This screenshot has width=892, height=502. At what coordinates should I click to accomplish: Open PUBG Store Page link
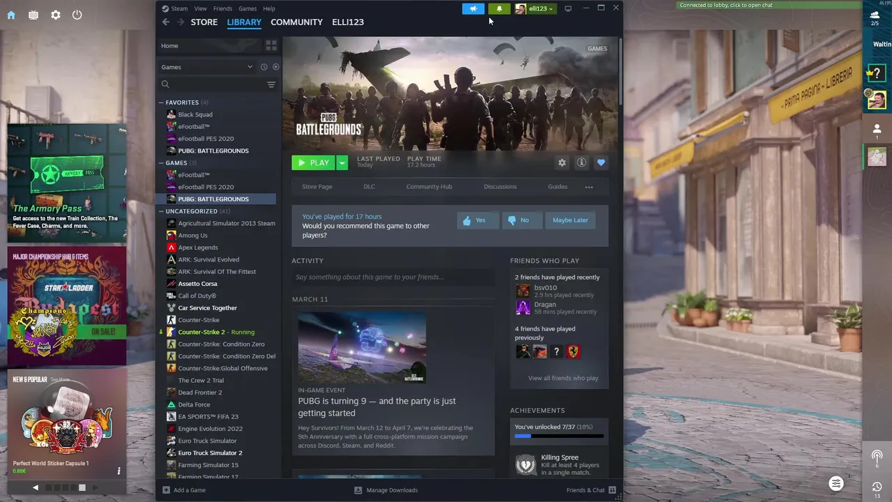[x=316, y=187]
